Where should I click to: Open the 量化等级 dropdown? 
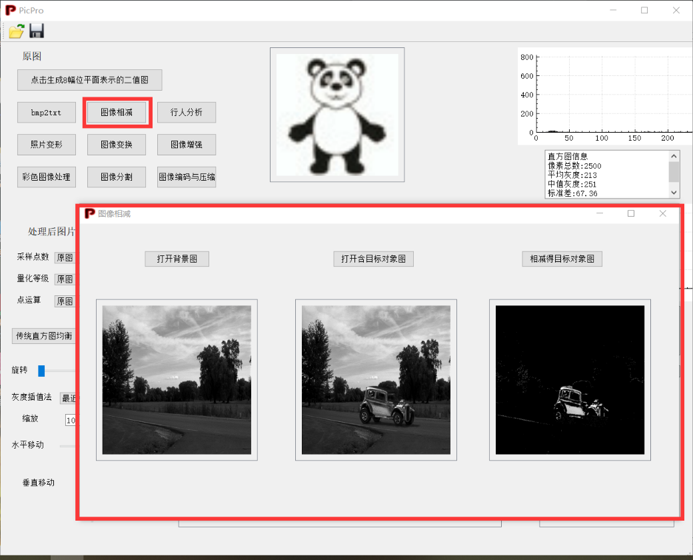click(x=65, y=279)
